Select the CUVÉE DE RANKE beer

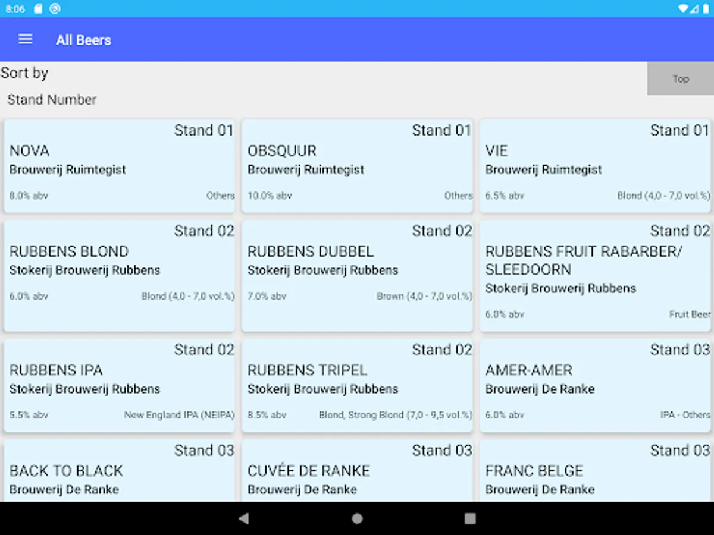click(357, 471)
